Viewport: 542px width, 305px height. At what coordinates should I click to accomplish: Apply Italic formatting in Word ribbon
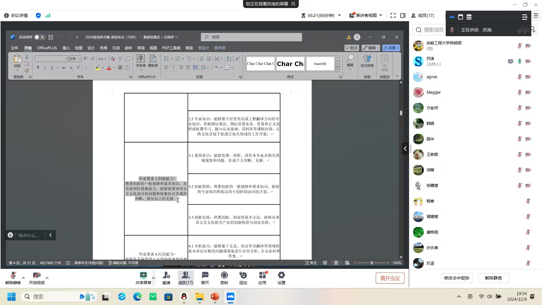coord(45,67)
